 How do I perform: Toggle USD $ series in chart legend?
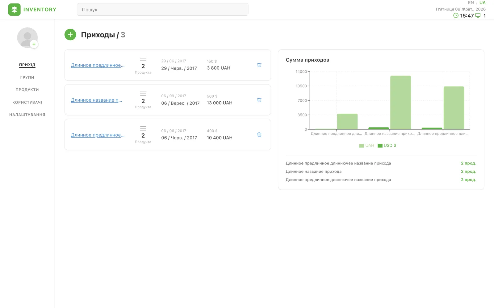(x=387, y=145)
